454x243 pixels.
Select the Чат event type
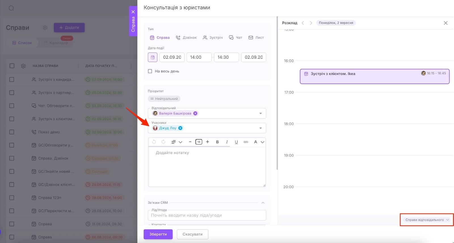[236, 37]
